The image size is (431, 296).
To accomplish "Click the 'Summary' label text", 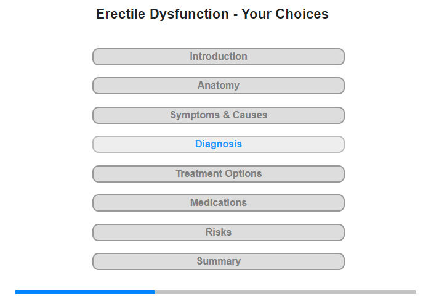I will 219,261.
